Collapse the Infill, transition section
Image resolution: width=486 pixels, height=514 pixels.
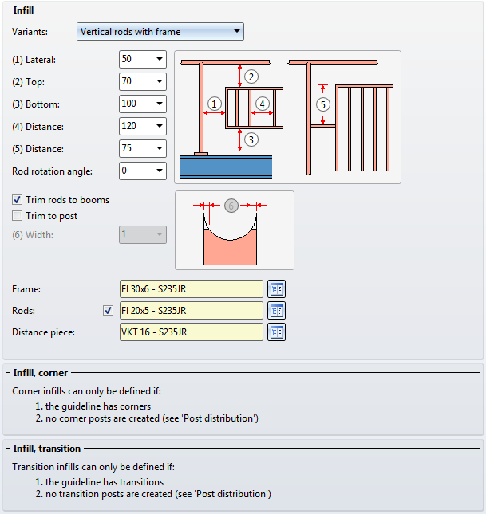(x=8, y=449)
